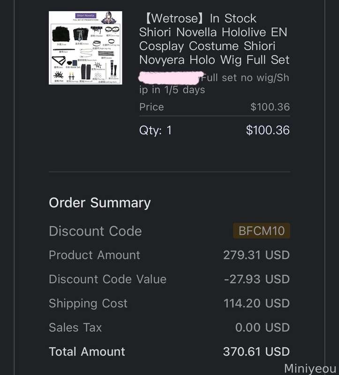The image size is (339, 375).
Task: Click the Order Summary heading
Action: pyautogui.click(x=100, y=203)
